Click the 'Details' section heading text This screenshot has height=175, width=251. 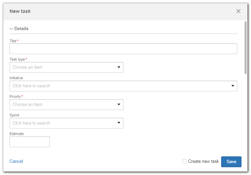click(x=21, y=29)
